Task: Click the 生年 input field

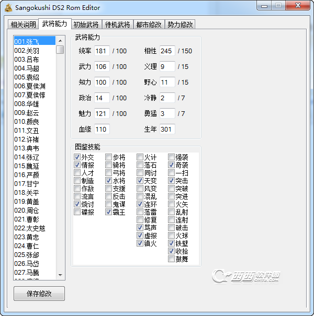Action: coord(167,129)
